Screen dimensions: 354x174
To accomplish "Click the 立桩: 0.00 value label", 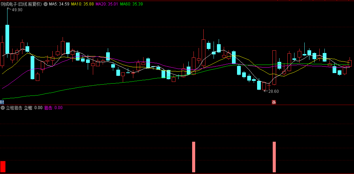I will (33, 108).
